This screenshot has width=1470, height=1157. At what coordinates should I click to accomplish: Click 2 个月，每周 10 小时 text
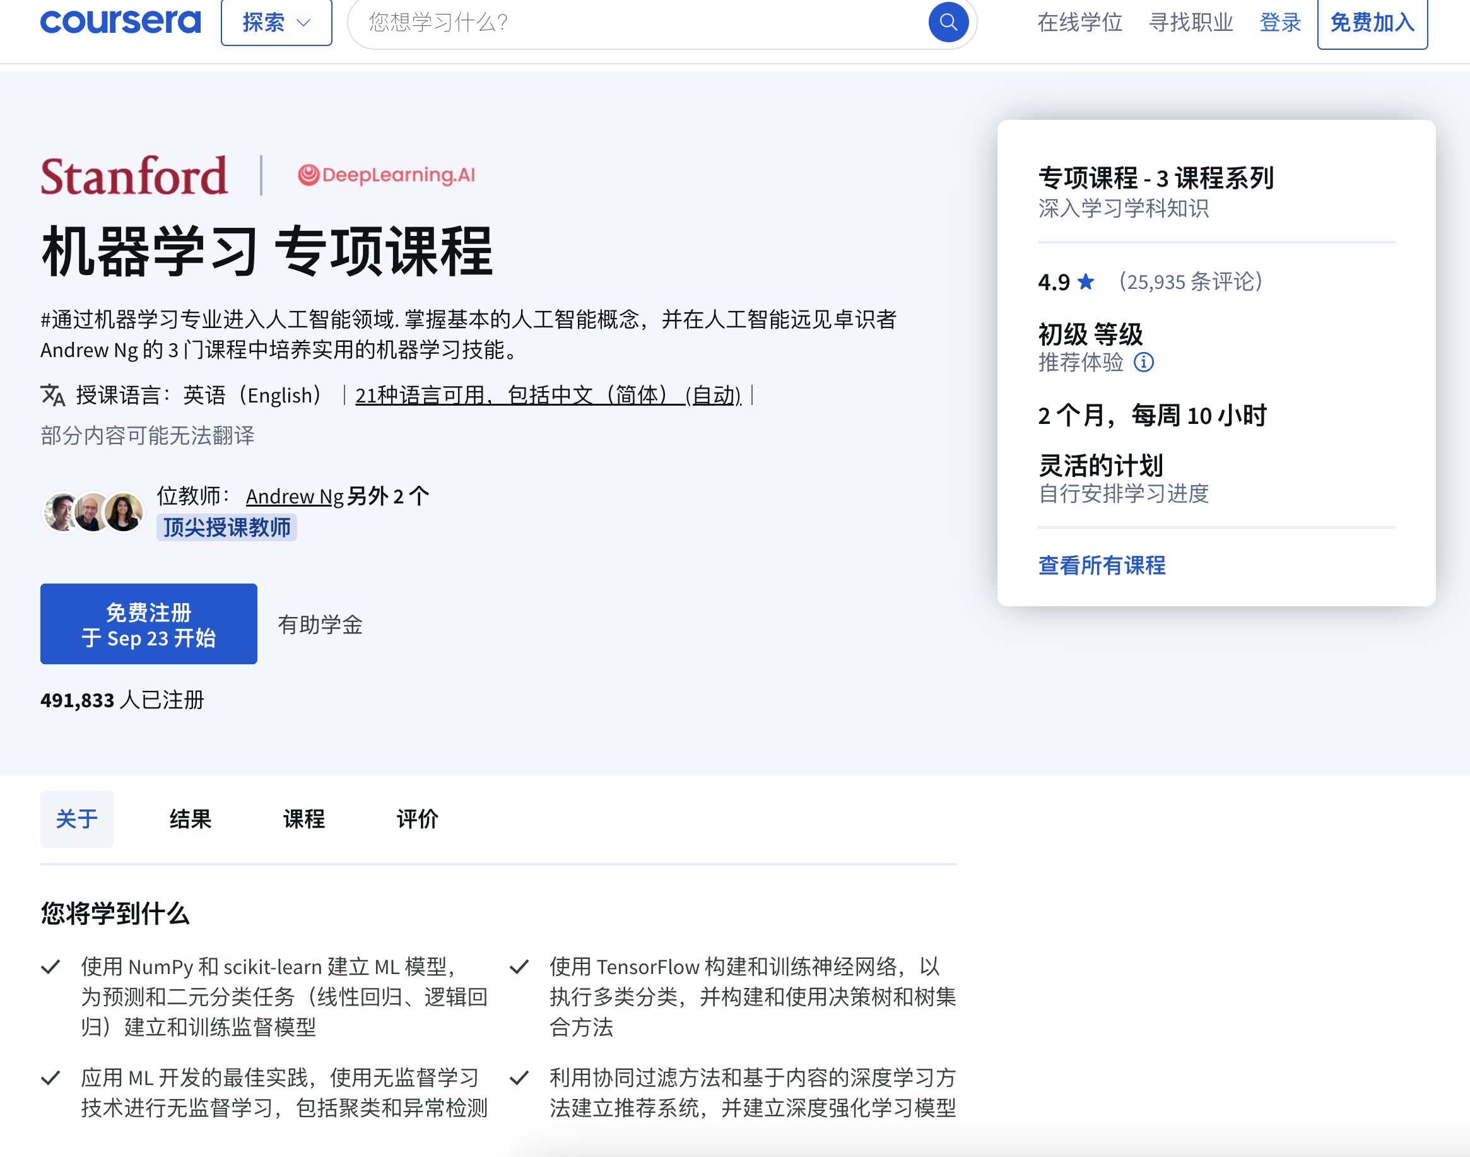click(1152, 415)
